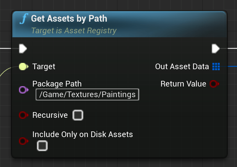Click the yellow Target input pin
237x167 pixels.
[x=23, y=67]
